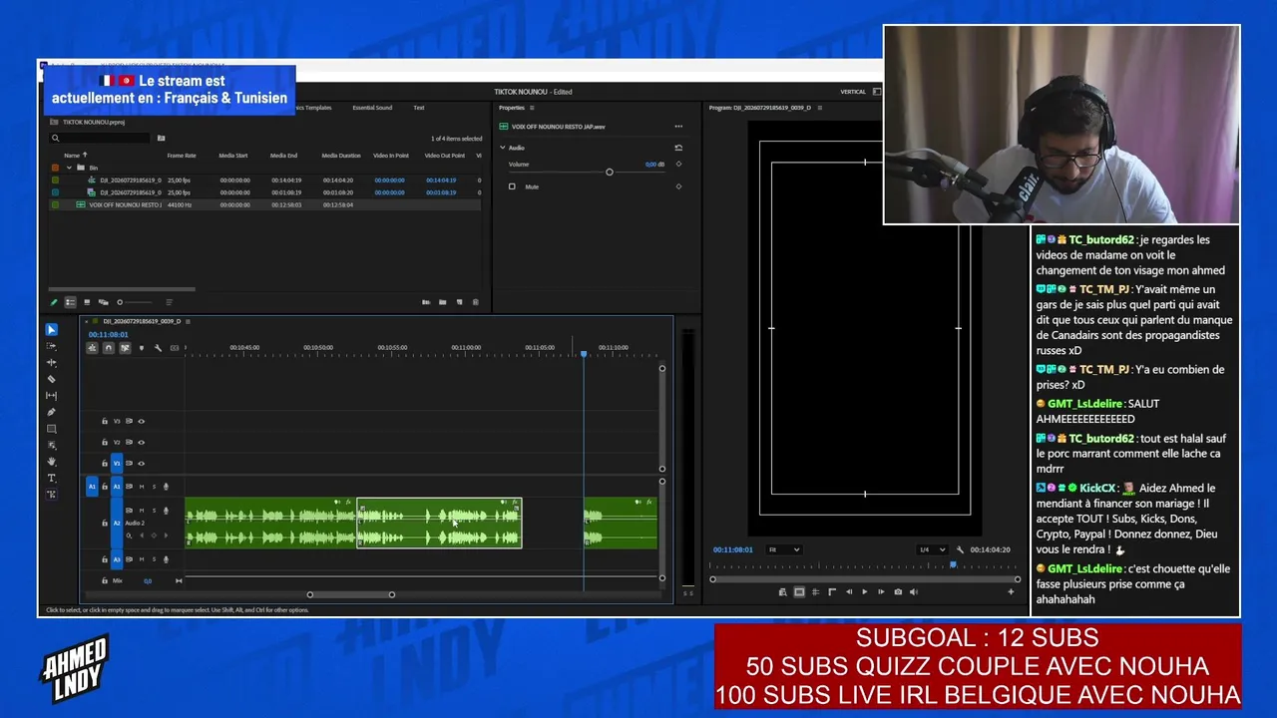This screenshot has height=718, width=1277.
Task: Click the program monitor scrub bar playhead
Action: pyautogui.click(x=953, y=565)
